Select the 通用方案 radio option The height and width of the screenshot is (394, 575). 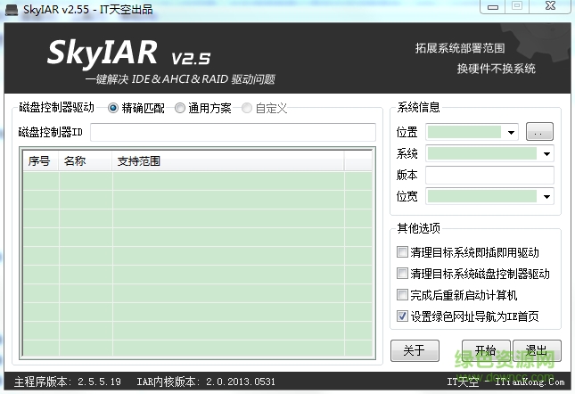(x=180, y=109)
